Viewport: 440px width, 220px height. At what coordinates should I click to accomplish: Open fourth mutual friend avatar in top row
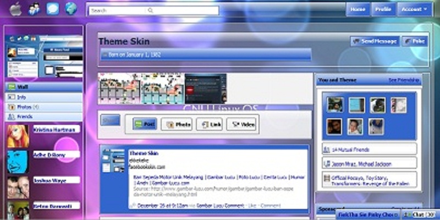(x=398, y=105)
